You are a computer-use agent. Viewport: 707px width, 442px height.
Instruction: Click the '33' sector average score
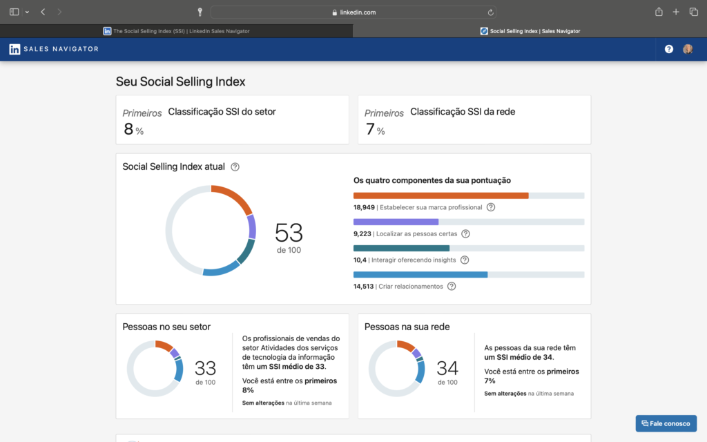(205, 369)
